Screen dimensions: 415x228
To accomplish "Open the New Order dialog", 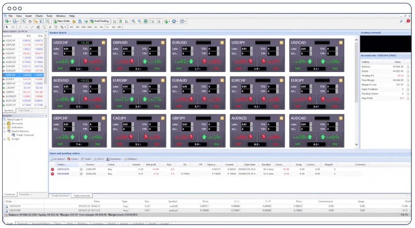I will tap(62, 21).
